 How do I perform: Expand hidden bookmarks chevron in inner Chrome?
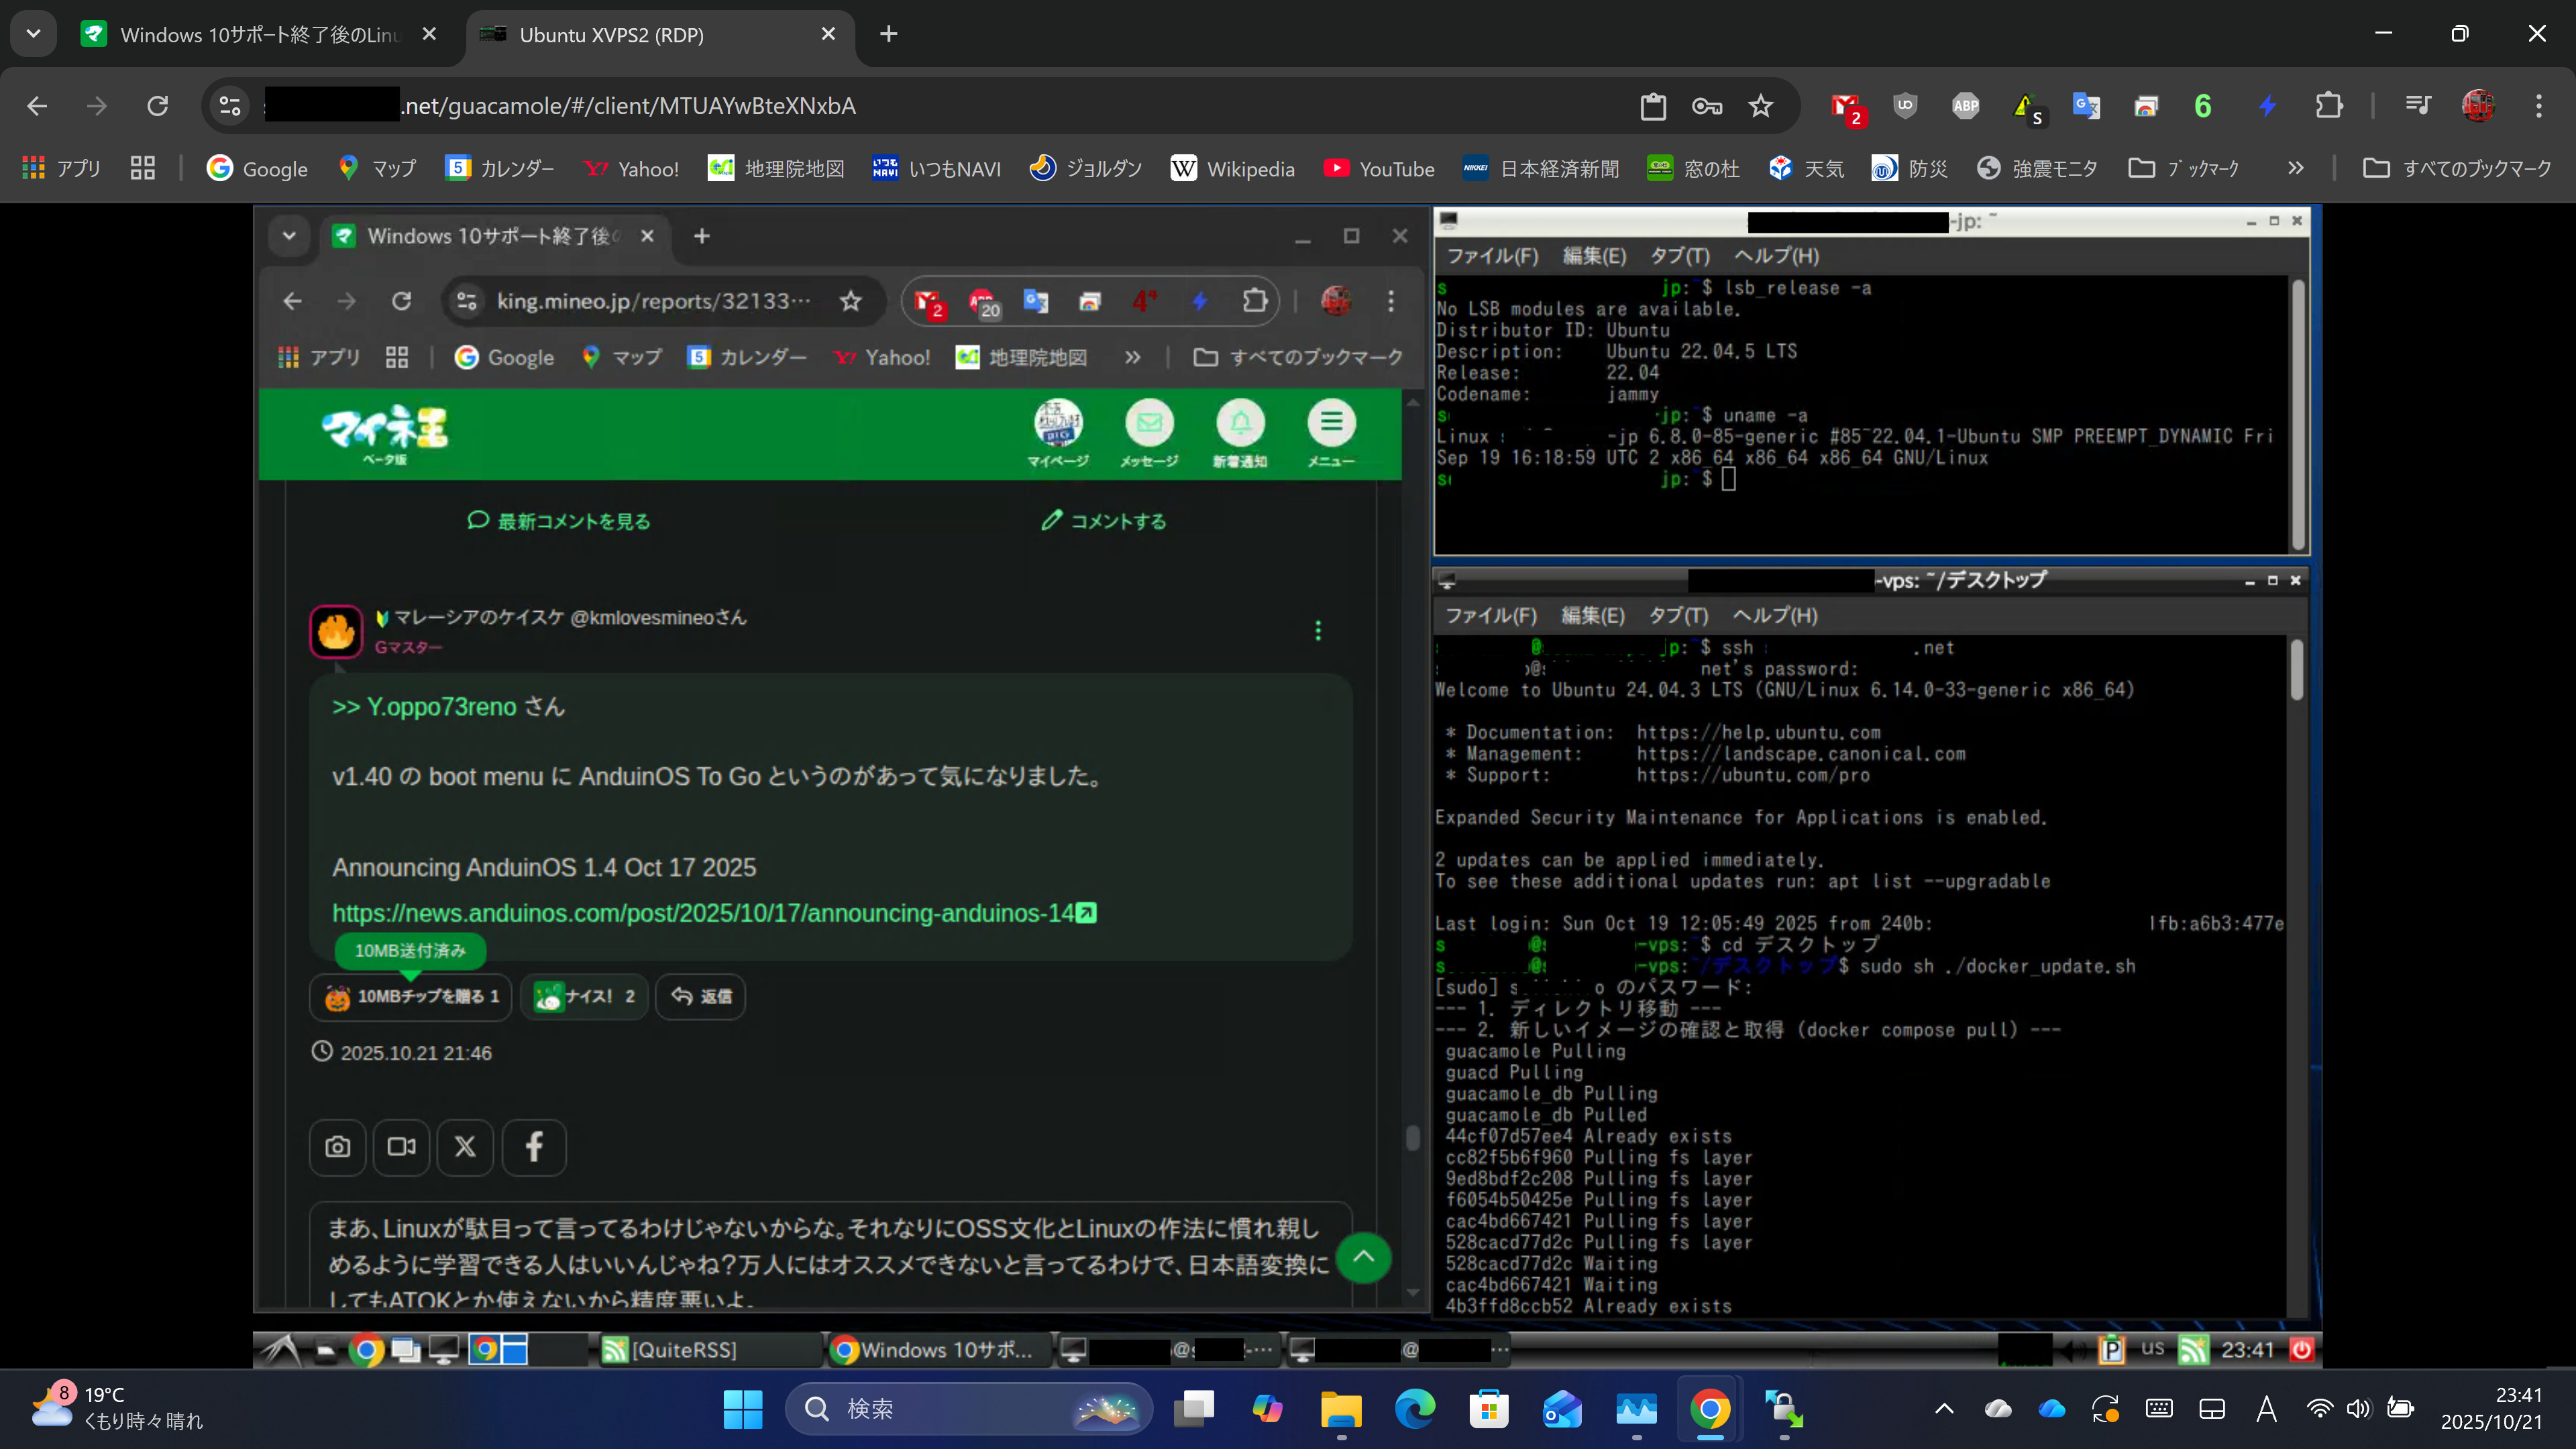(x=1132, y=357)
